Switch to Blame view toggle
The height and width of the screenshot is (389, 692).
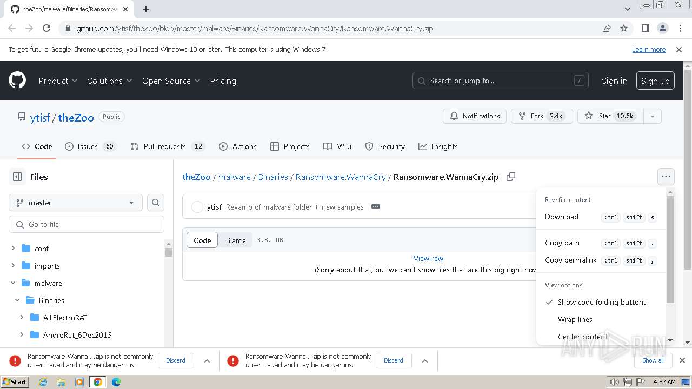click(x=236, y=240)
